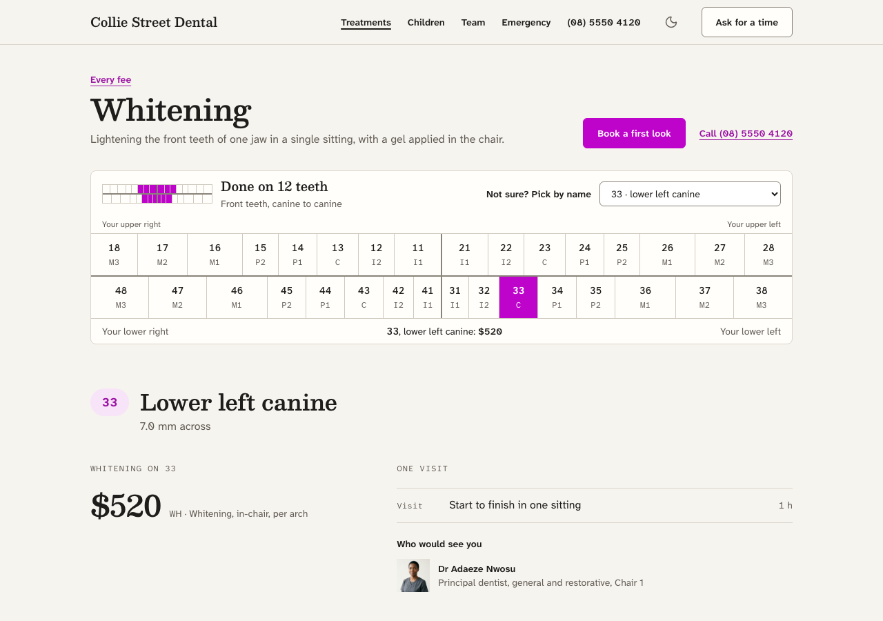Choose tooth 28 upper left M3
This screenshot has height=621, width=883.
768,255
